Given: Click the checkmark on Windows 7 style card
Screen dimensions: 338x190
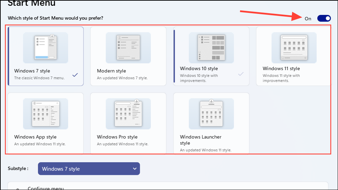Looking at the screenshot, I should pos(75,75).
